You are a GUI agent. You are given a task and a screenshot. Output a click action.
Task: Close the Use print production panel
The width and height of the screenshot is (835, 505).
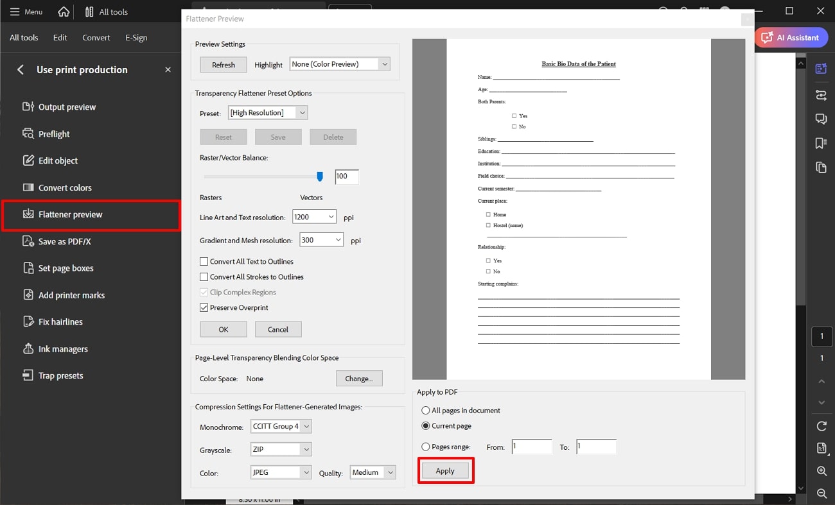coord(168,69)
